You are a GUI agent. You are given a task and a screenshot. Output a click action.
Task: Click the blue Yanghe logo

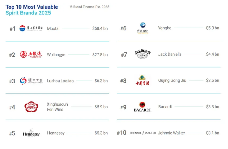(x=143, y=28)
